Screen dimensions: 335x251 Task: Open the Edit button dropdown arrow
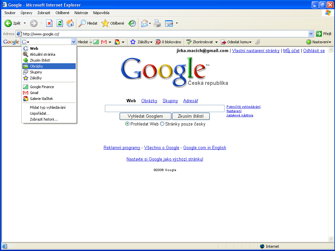click(x=177, y=23)
